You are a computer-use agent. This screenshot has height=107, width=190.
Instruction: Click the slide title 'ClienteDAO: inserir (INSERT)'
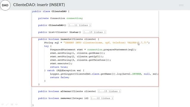coord(39,5)
